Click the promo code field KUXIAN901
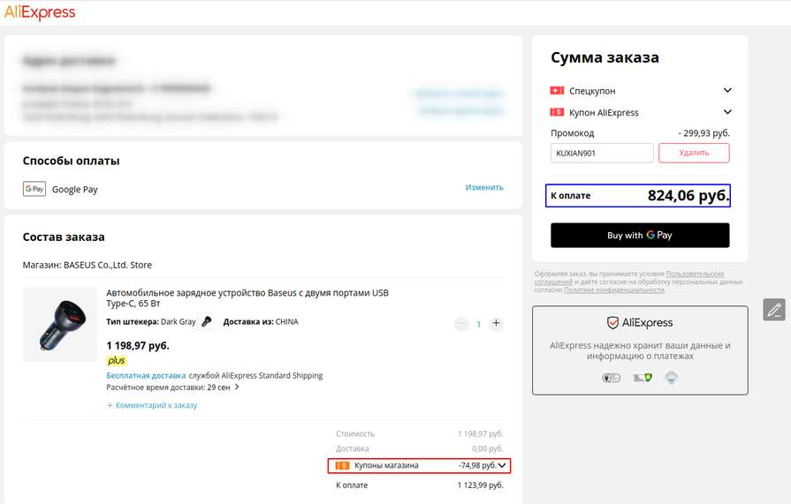 click(x=602, y=154)
